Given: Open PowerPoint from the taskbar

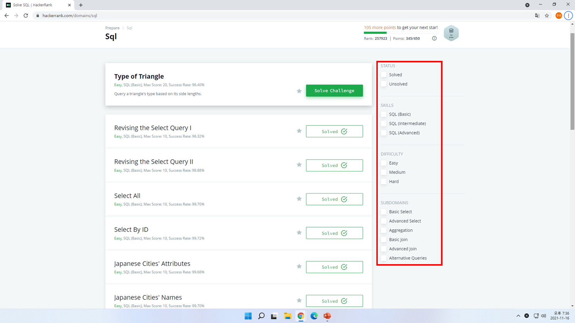Looking at the screenshot, I should click(x=327, y=316).
